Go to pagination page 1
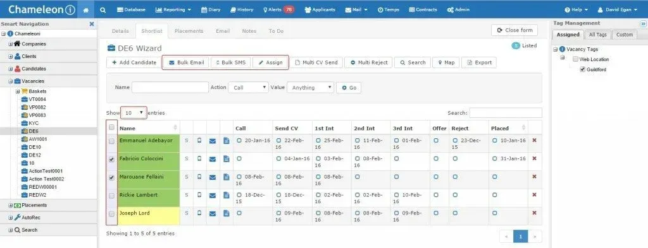Image resolution: width=648 pixels, height=248 pixels. (521, 237)
